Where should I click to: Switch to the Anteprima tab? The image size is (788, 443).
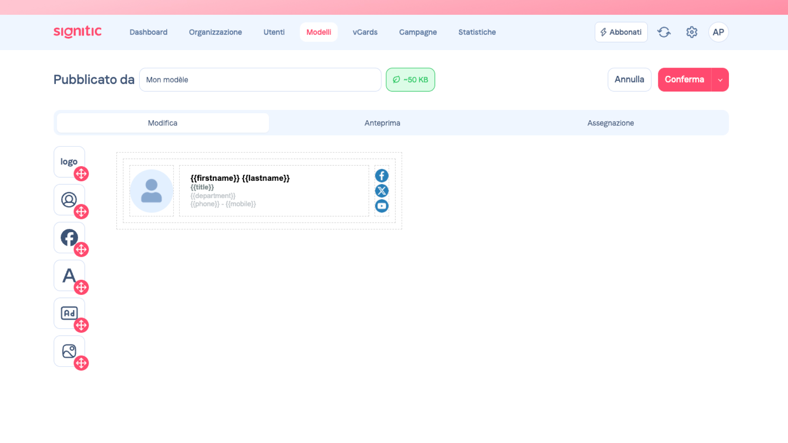click(382, 123)
